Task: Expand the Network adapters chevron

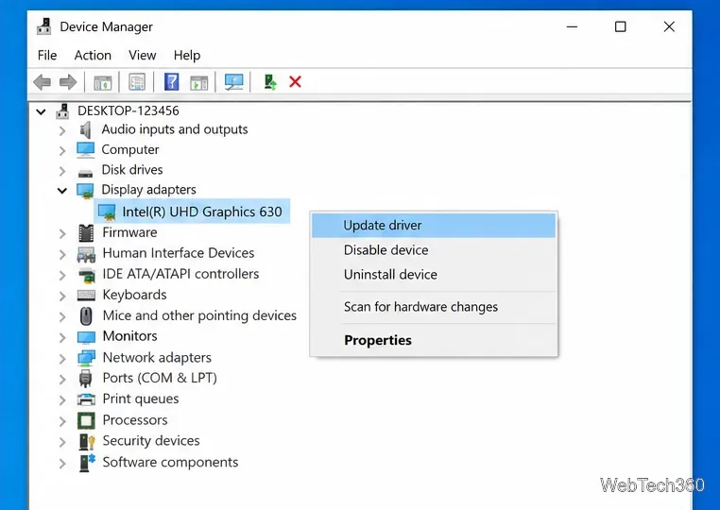Action: tap(62, 359)
